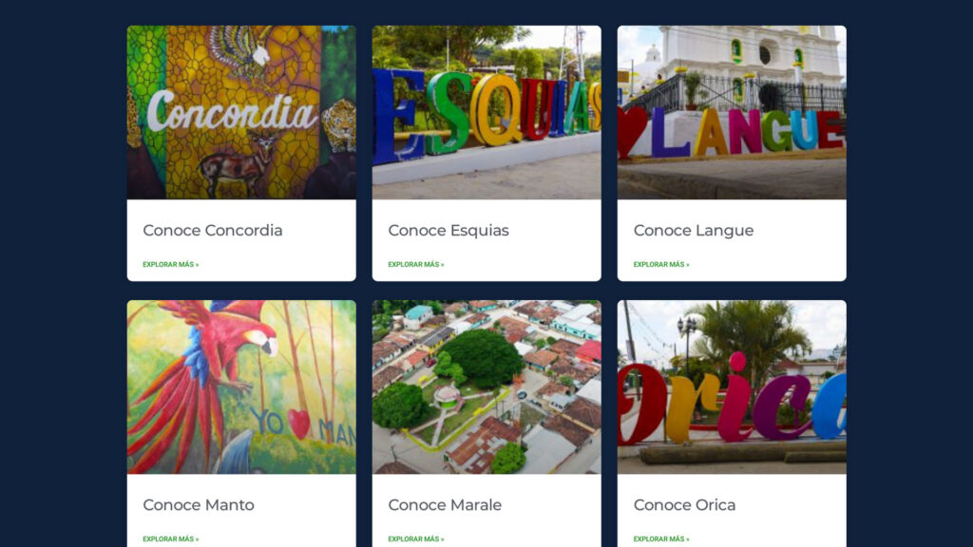Click the Conoce Orica heading
Screen dimensions: 973x547
(684, 505)
